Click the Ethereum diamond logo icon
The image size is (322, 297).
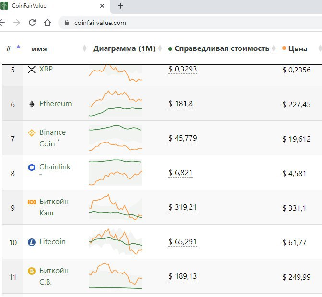[32, 104]
